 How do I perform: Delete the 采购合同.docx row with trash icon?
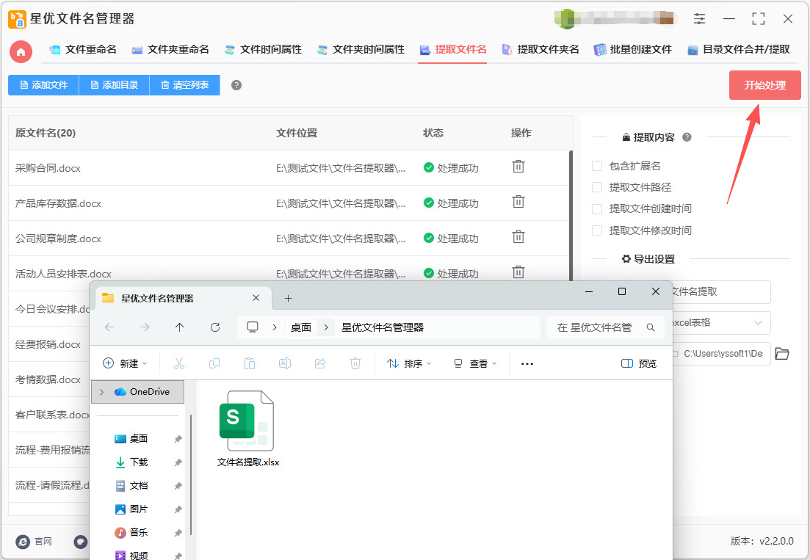tap(518, 167)
